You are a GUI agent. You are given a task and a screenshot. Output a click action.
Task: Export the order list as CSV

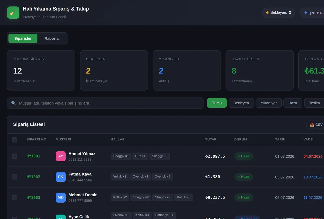click(x=315, y=125)
